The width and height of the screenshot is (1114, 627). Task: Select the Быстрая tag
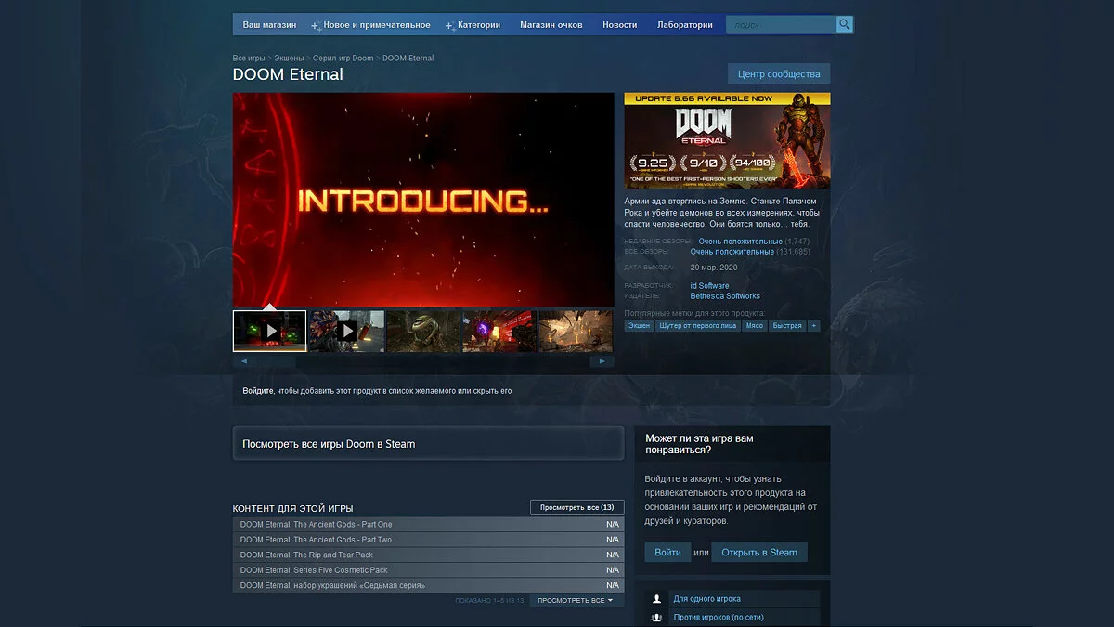(x=787, y=326)
